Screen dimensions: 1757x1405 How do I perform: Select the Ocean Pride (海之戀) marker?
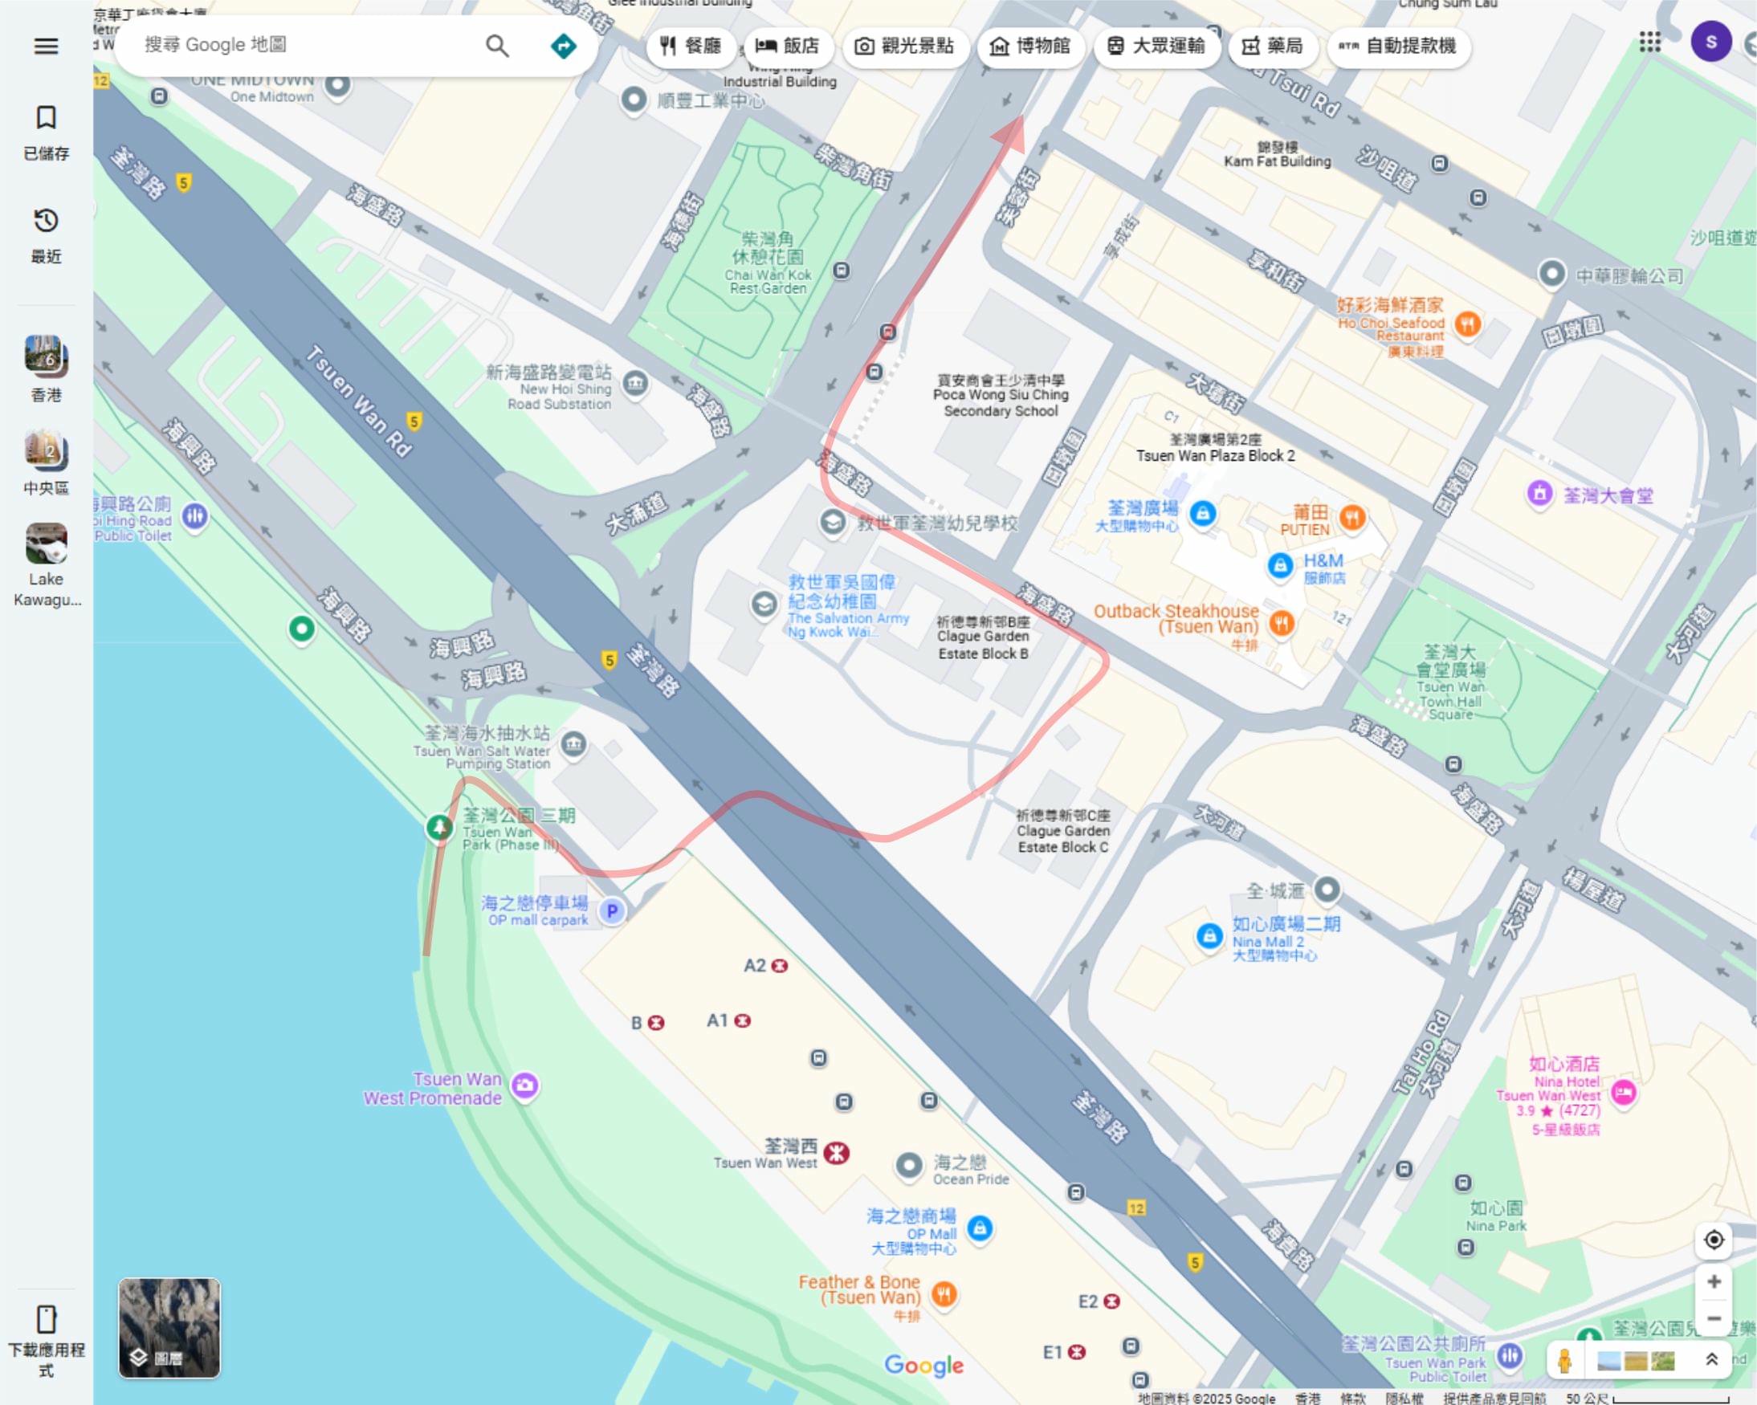[x=909, y=1166]
